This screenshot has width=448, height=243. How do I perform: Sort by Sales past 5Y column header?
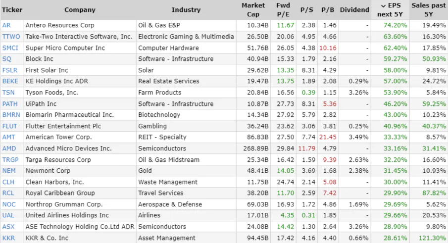[x=429, y=10]
